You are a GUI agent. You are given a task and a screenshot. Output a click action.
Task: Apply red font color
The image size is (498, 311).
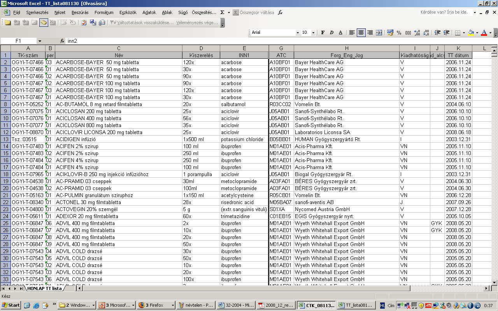(484, 33)
